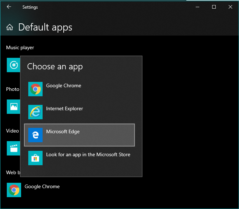Close the Settings window
239x209 pixels.
pyautogui.click(x=230, y=7)
